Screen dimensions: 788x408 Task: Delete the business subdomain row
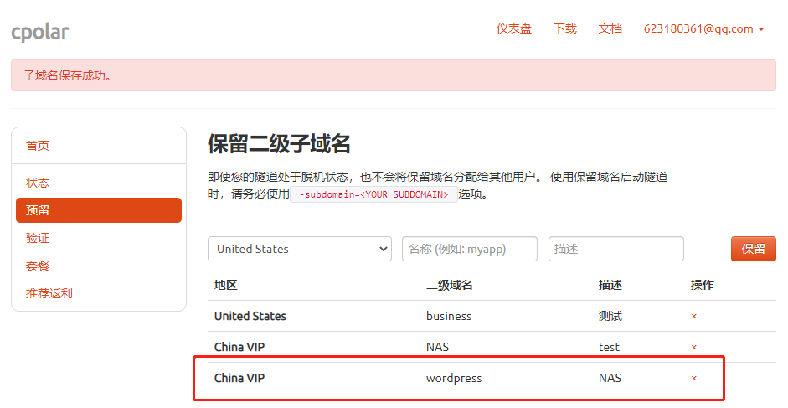pos(693,317)
